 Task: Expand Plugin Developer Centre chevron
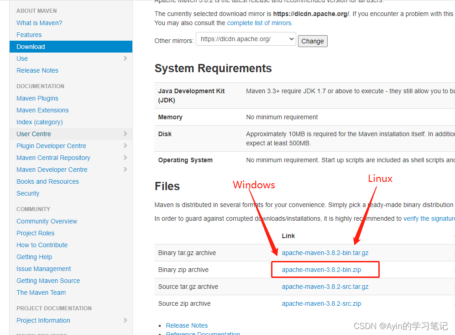tap(125, 146)
